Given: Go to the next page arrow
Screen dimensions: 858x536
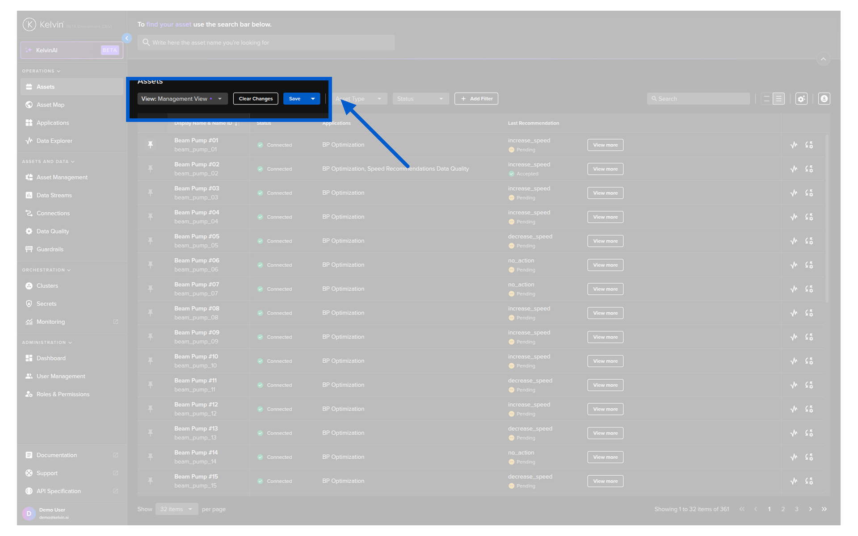Looking at the screenshot, I should click(x=810, y=509).
